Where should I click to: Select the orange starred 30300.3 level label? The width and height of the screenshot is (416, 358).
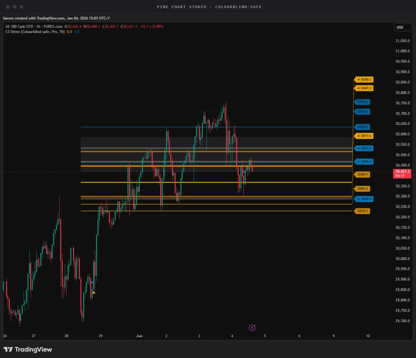364,79
